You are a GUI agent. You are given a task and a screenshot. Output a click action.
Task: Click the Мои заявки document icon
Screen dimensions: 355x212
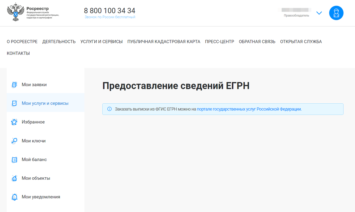tap(14, 85)
